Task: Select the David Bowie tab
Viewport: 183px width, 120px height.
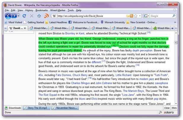Action: [17, 28]
